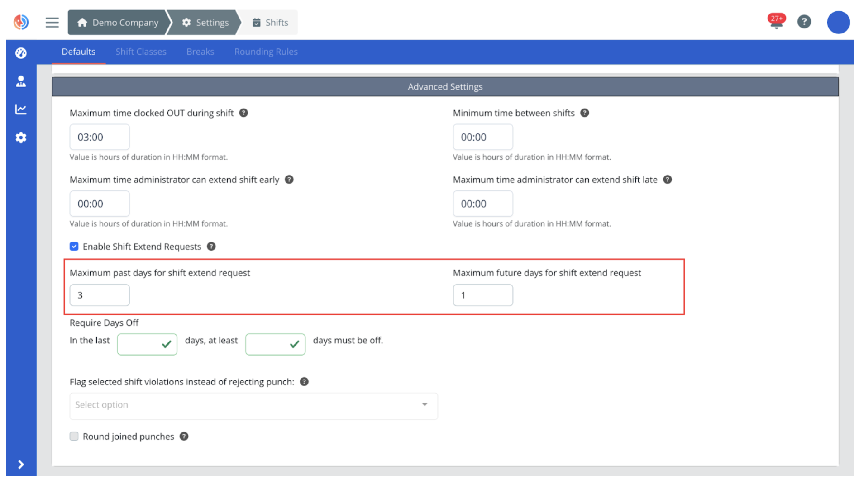Enable the Round joined punches checkbox
Screen dimensions: 859x484
(74, 436)
